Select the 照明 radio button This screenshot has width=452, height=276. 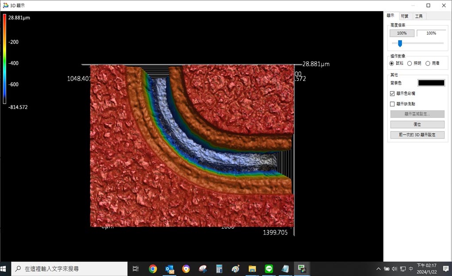(410, 63)
